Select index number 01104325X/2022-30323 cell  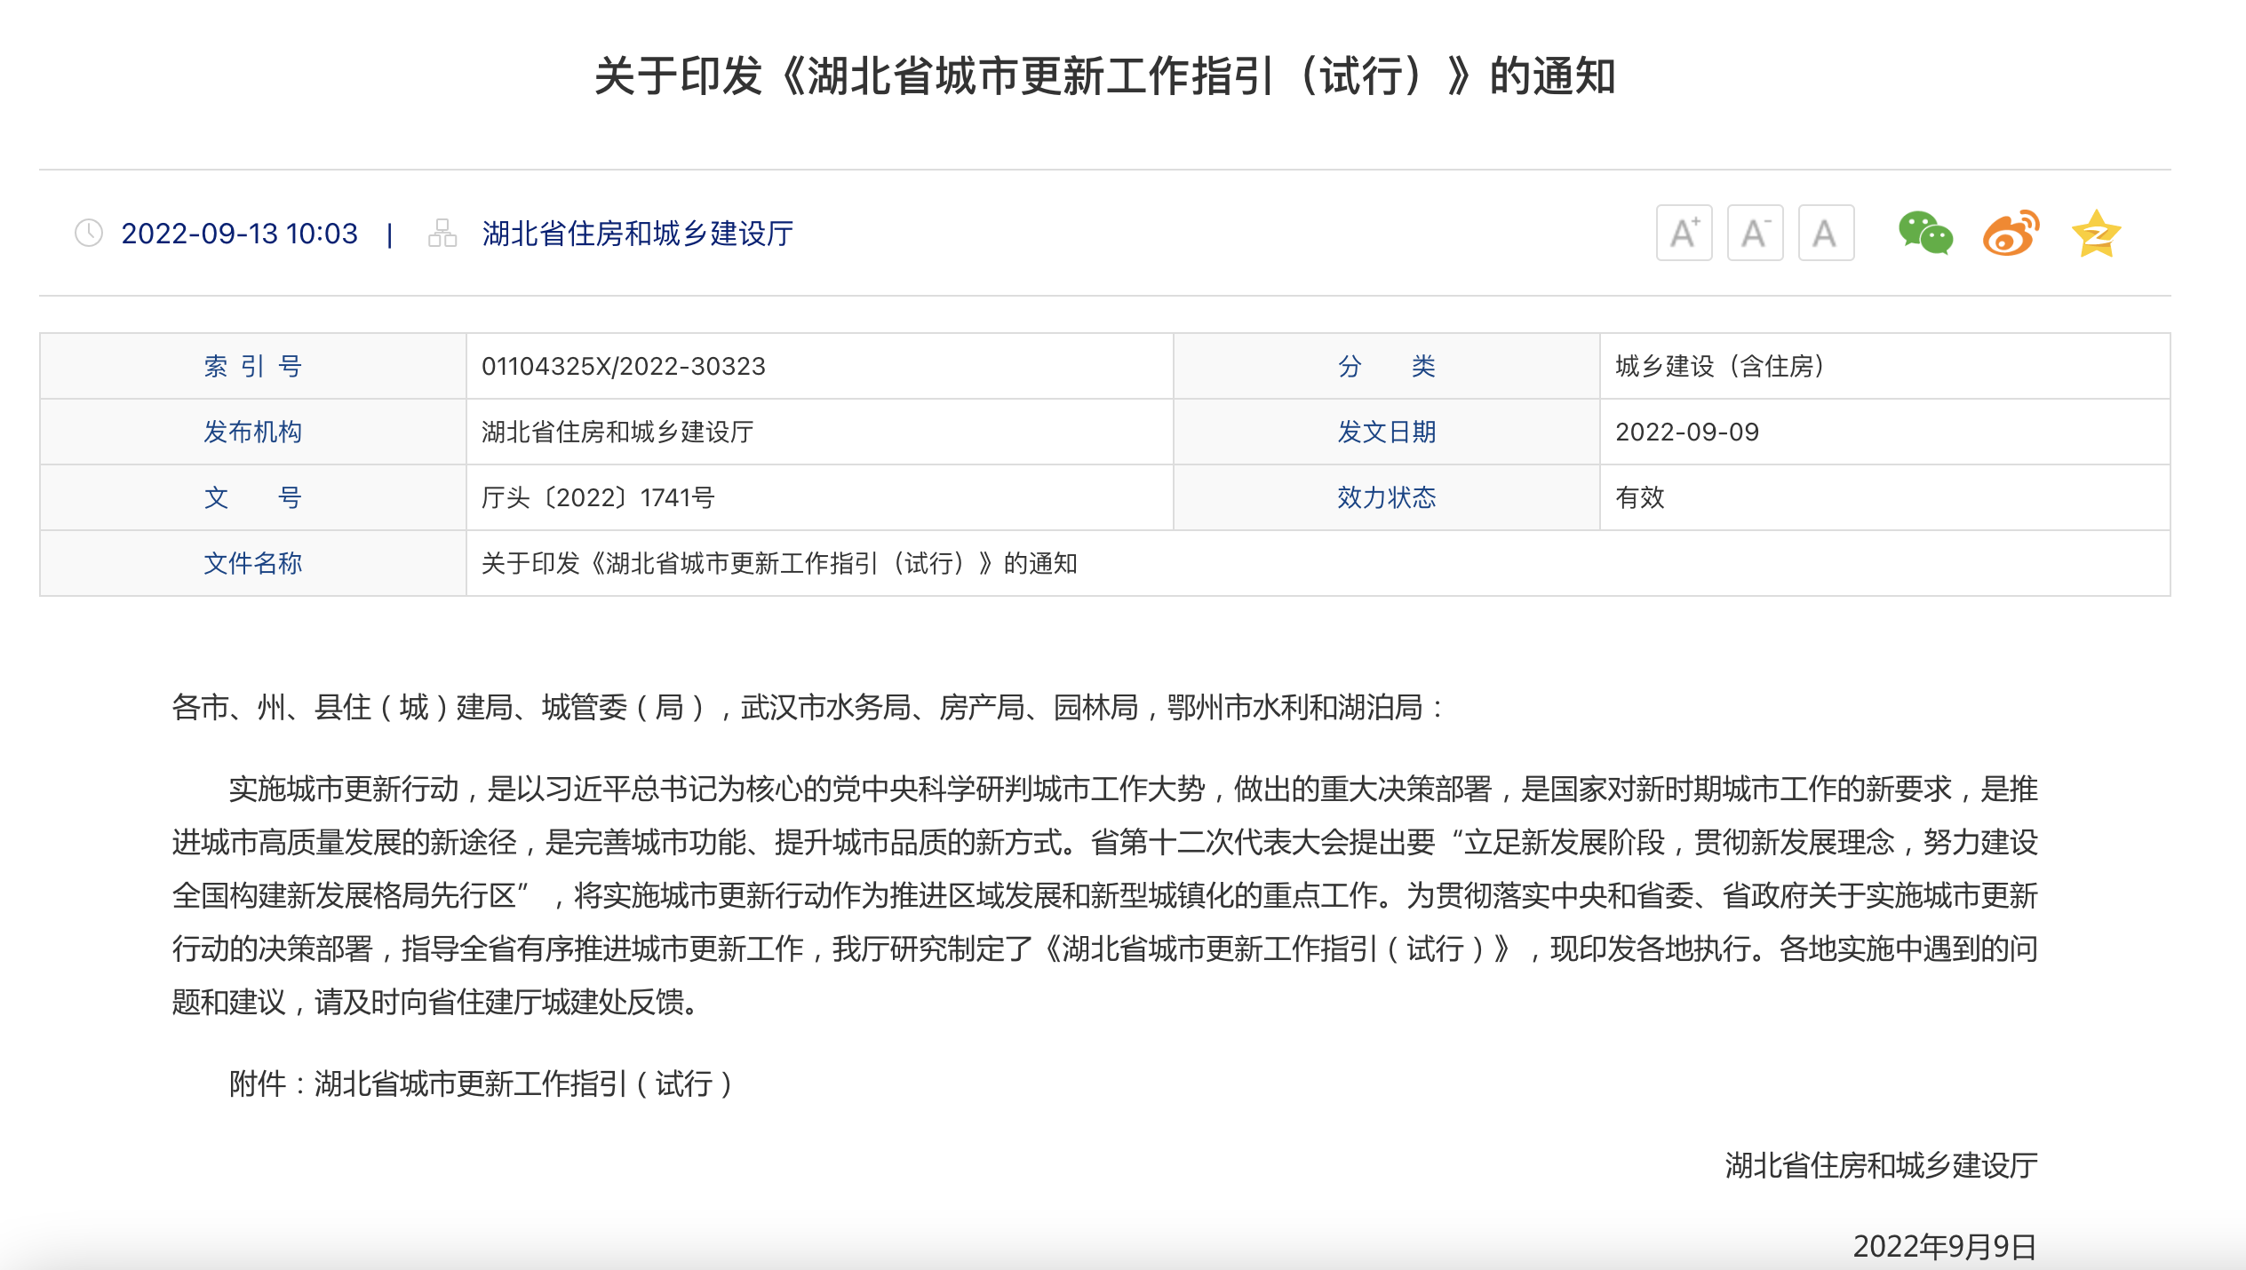[623, 366]
